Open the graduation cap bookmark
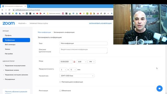Viewport: 167px width, 94px height. tap(44, 14)
